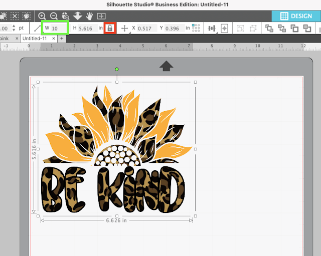Viewport: 321px width, 256px height.
Task: Activate the Zoom Selection tool
Action: 66,16
